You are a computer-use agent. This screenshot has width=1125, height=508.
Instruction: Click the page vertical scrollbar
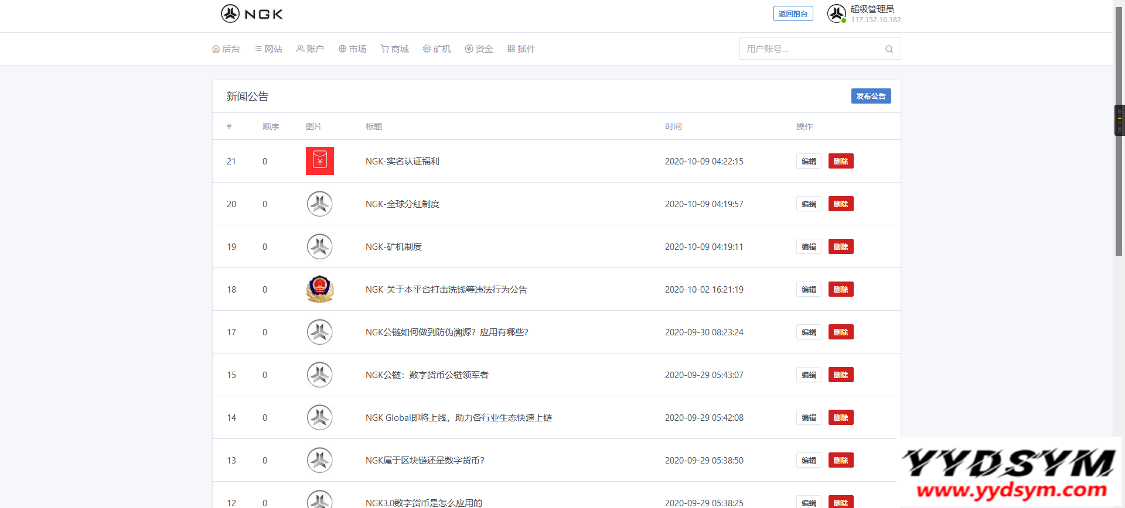[x=1119, y=176]
